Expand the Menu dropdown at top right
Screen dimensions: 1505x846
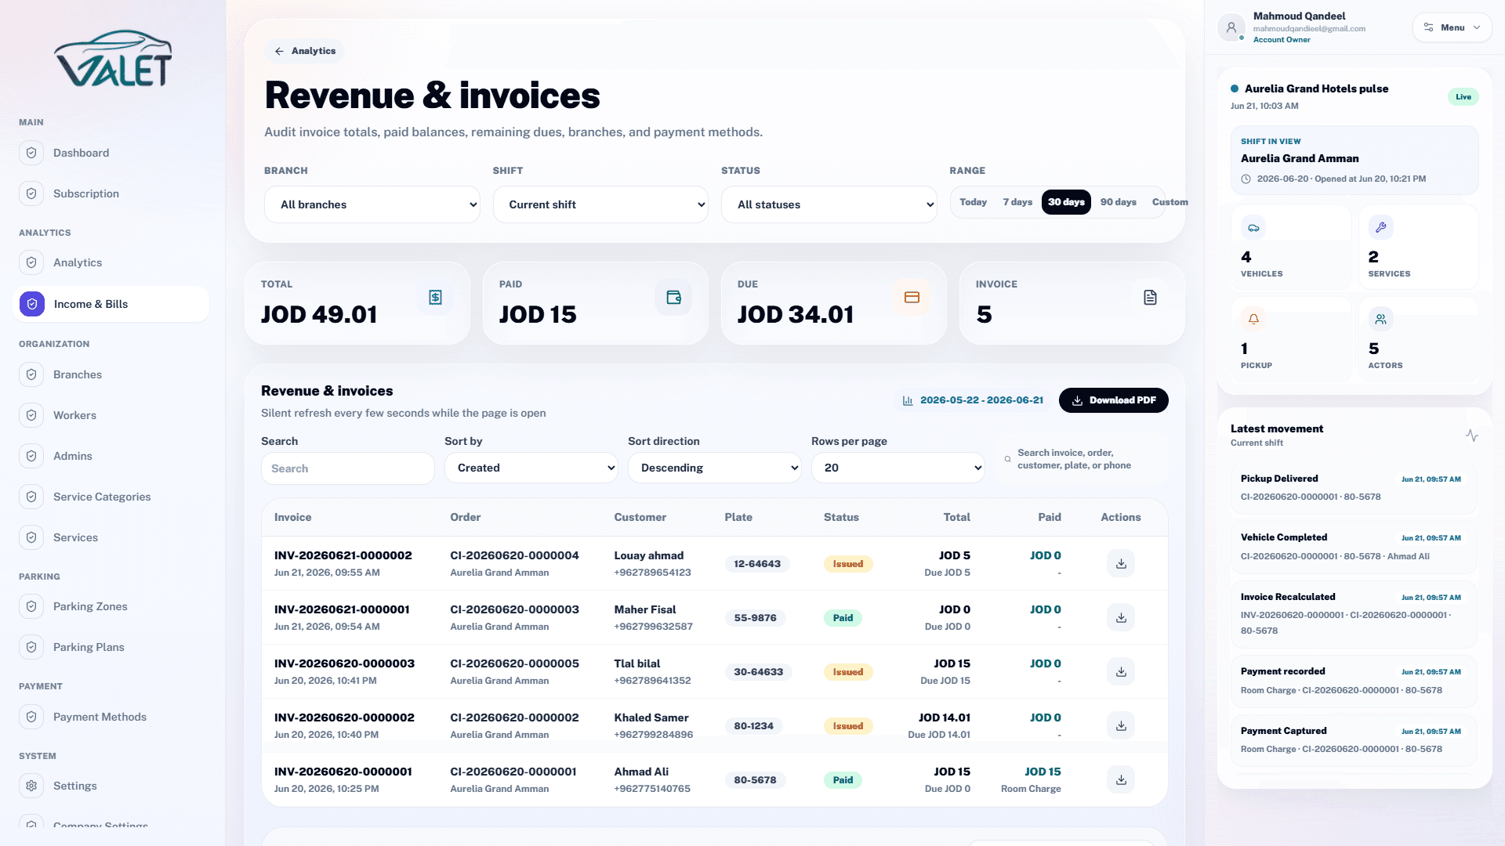(1452, 27)
